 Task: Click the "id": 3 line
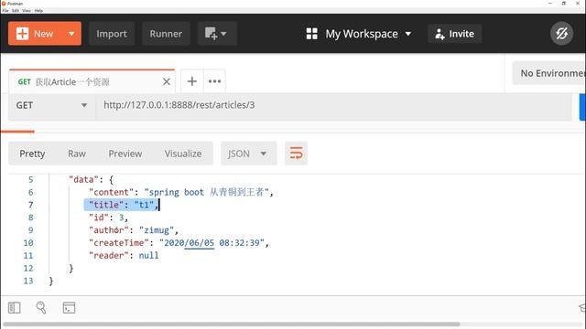(x=108, y=218)
